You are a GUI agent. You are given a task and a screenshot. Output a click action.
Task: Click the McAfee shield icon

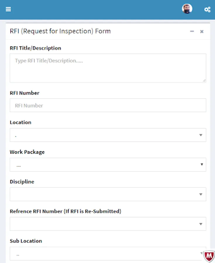coord(209,256)
